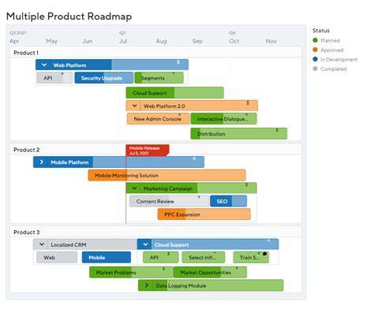Open the SEO task bar
374x309 pixels.
point(228,201)
